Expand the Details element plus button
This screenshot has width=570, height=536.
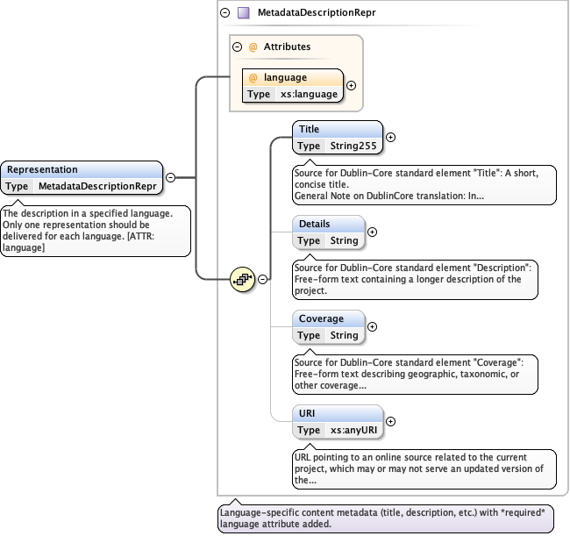372,232
